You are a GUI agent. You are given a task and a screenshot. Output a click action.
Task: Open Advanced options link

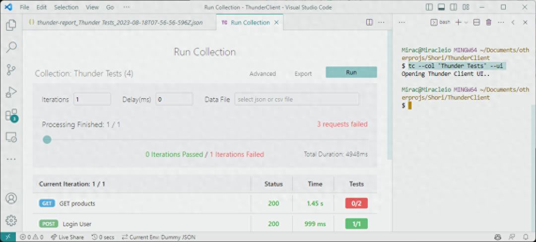click(x=263, y=74)
